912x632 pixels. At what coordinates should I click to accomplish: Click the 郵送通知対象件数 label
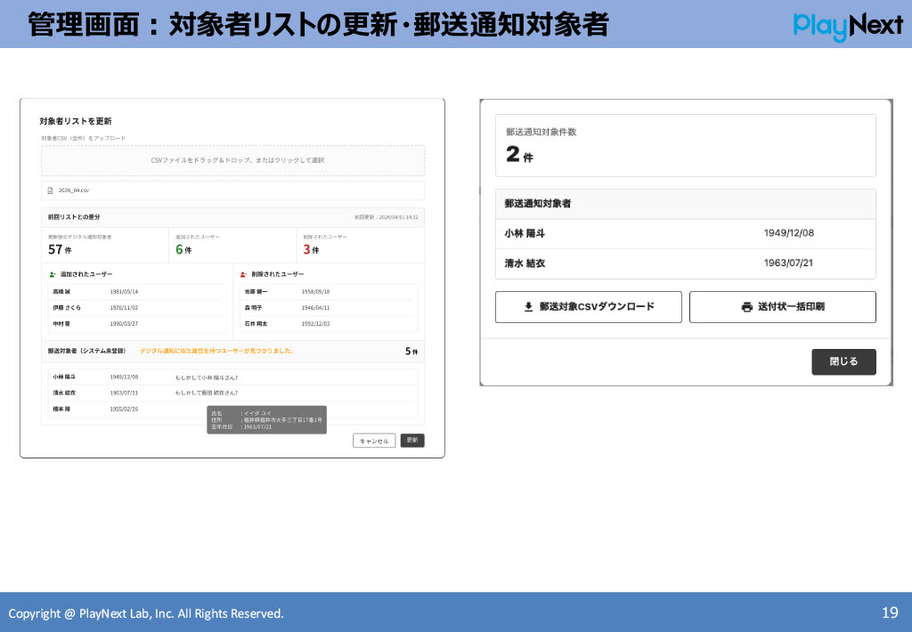541,132
